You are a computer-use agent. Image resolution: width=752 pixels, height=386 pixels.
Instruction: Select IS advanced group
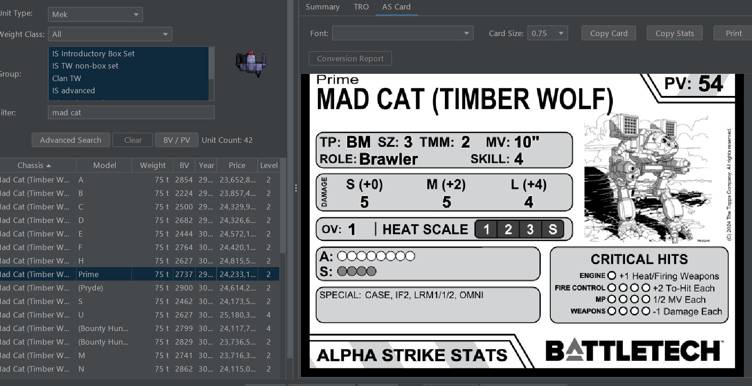click(x=128, y=91)
